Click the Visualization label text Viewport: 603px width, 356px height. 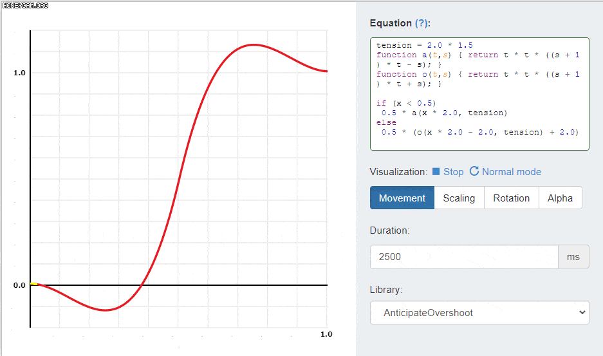click(398, 172)
